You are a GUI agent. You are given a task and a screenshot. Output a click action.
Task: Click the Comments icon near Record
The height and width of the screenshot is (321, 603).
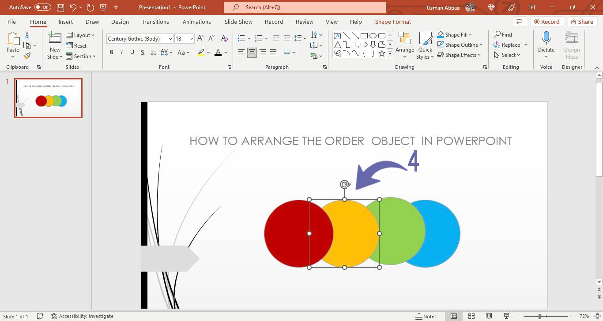coord(519,22)
